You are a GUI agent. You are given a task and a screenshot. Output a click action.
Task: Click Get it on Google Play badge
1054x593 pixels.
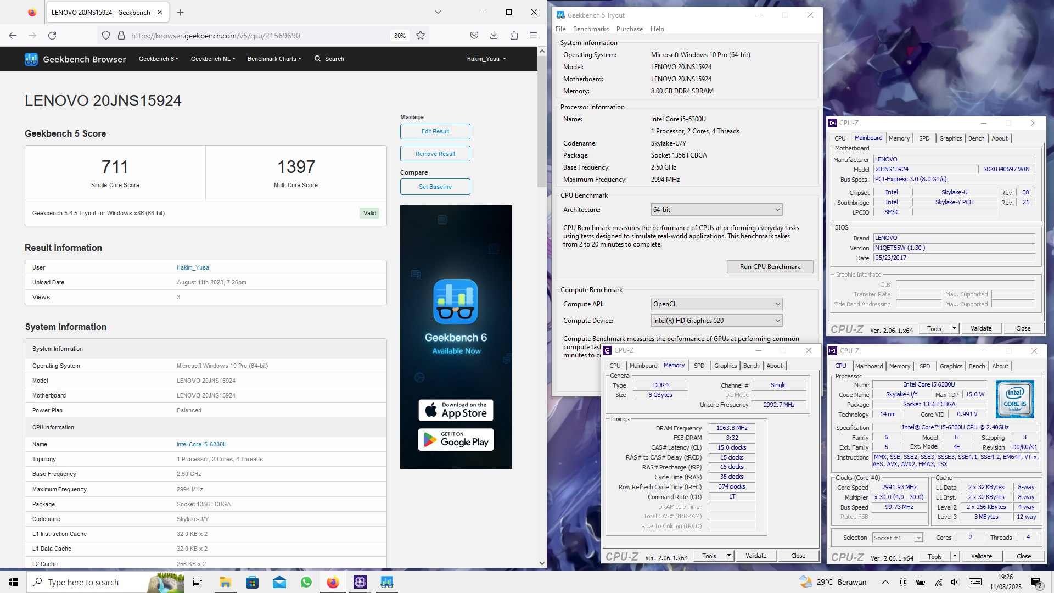point(456,439)
